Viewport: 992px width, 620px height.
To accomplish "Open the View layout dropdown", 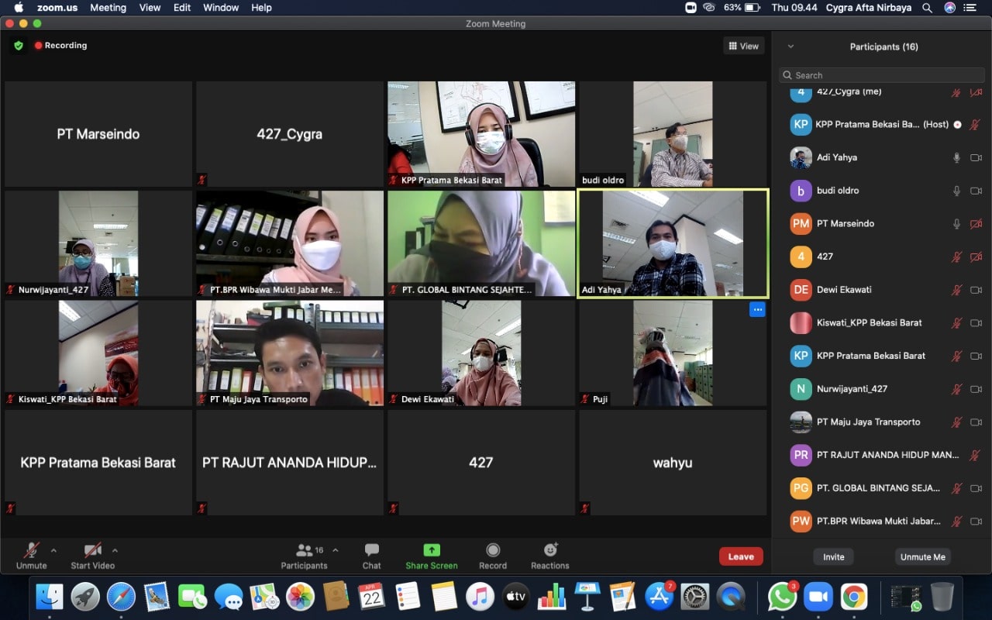I will [x=743, y=46].
